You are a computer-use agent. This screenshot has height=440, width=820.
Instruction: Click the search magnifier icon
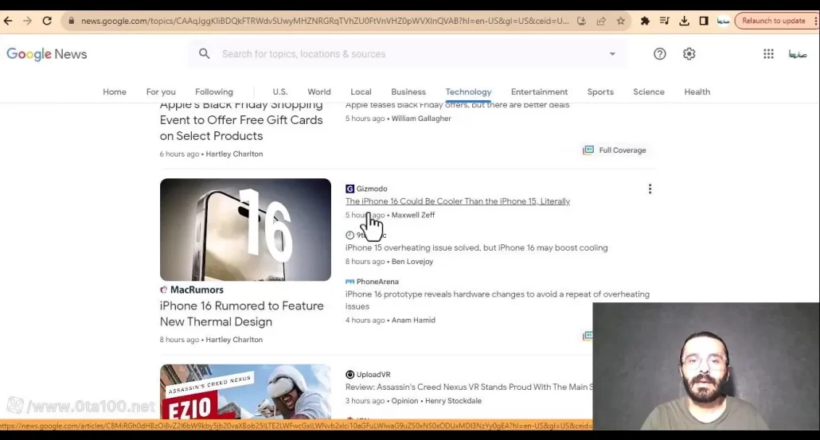click(205, 54)
